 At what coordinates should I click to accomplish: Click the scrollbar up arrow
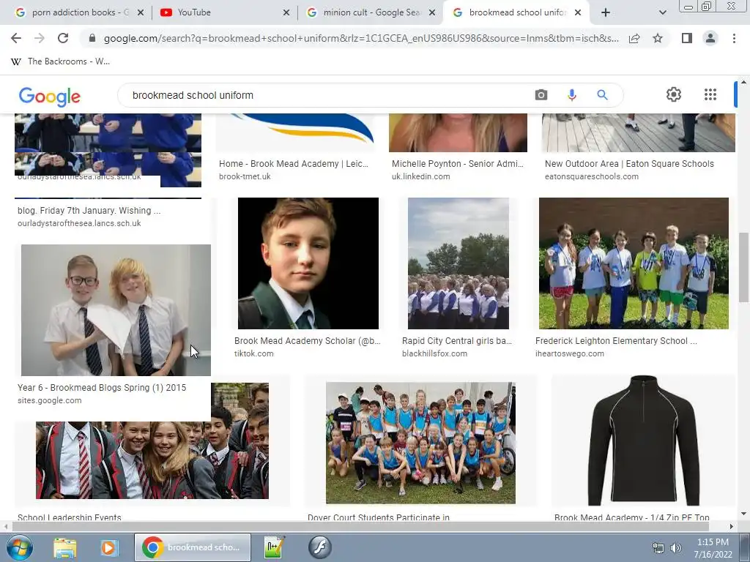tap(743, 82)
